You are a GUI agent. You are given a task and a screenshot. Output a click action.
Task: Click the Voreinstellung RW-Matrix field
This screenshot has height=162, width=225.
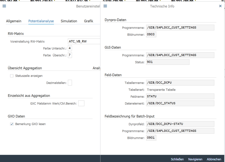[84, 41]
